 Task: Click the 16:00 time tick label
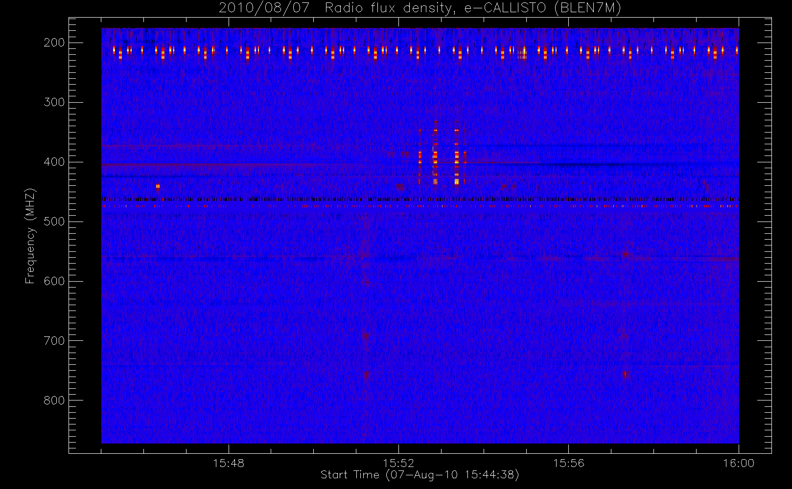point(739,463)
